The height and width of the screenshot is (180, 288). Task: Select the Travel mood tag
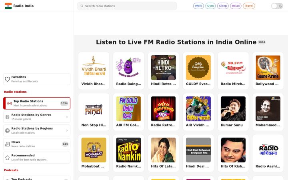click(249, 6)
